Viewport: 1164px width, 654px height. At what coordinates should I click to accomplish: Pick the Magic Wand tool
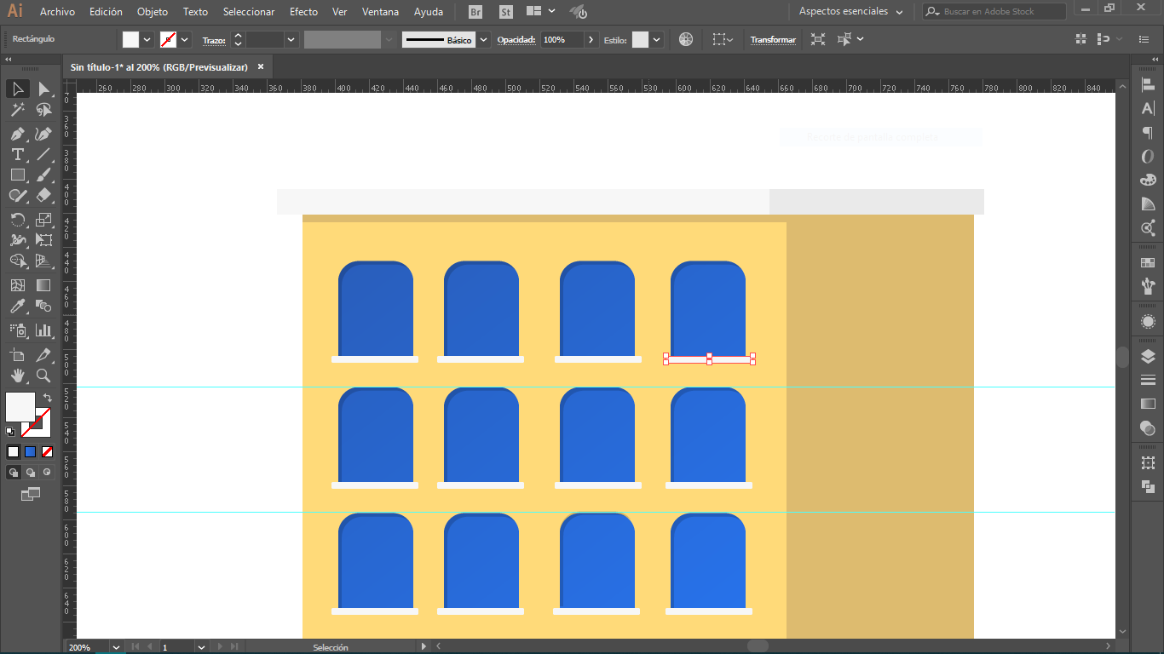pyautogui.click(x=17, y=110)
